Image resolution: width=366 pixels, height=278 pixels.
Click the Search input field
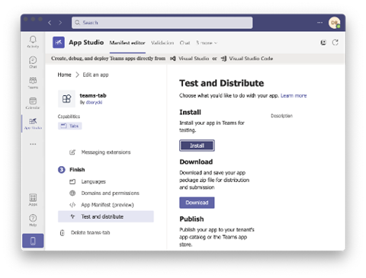[x=162, y=23]
